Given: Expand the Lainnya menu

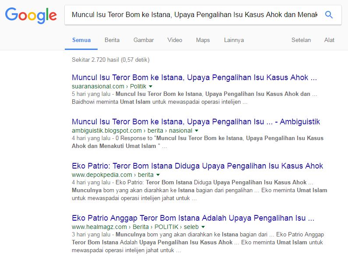Looking at the screenshot, I should tap(234, 40).
